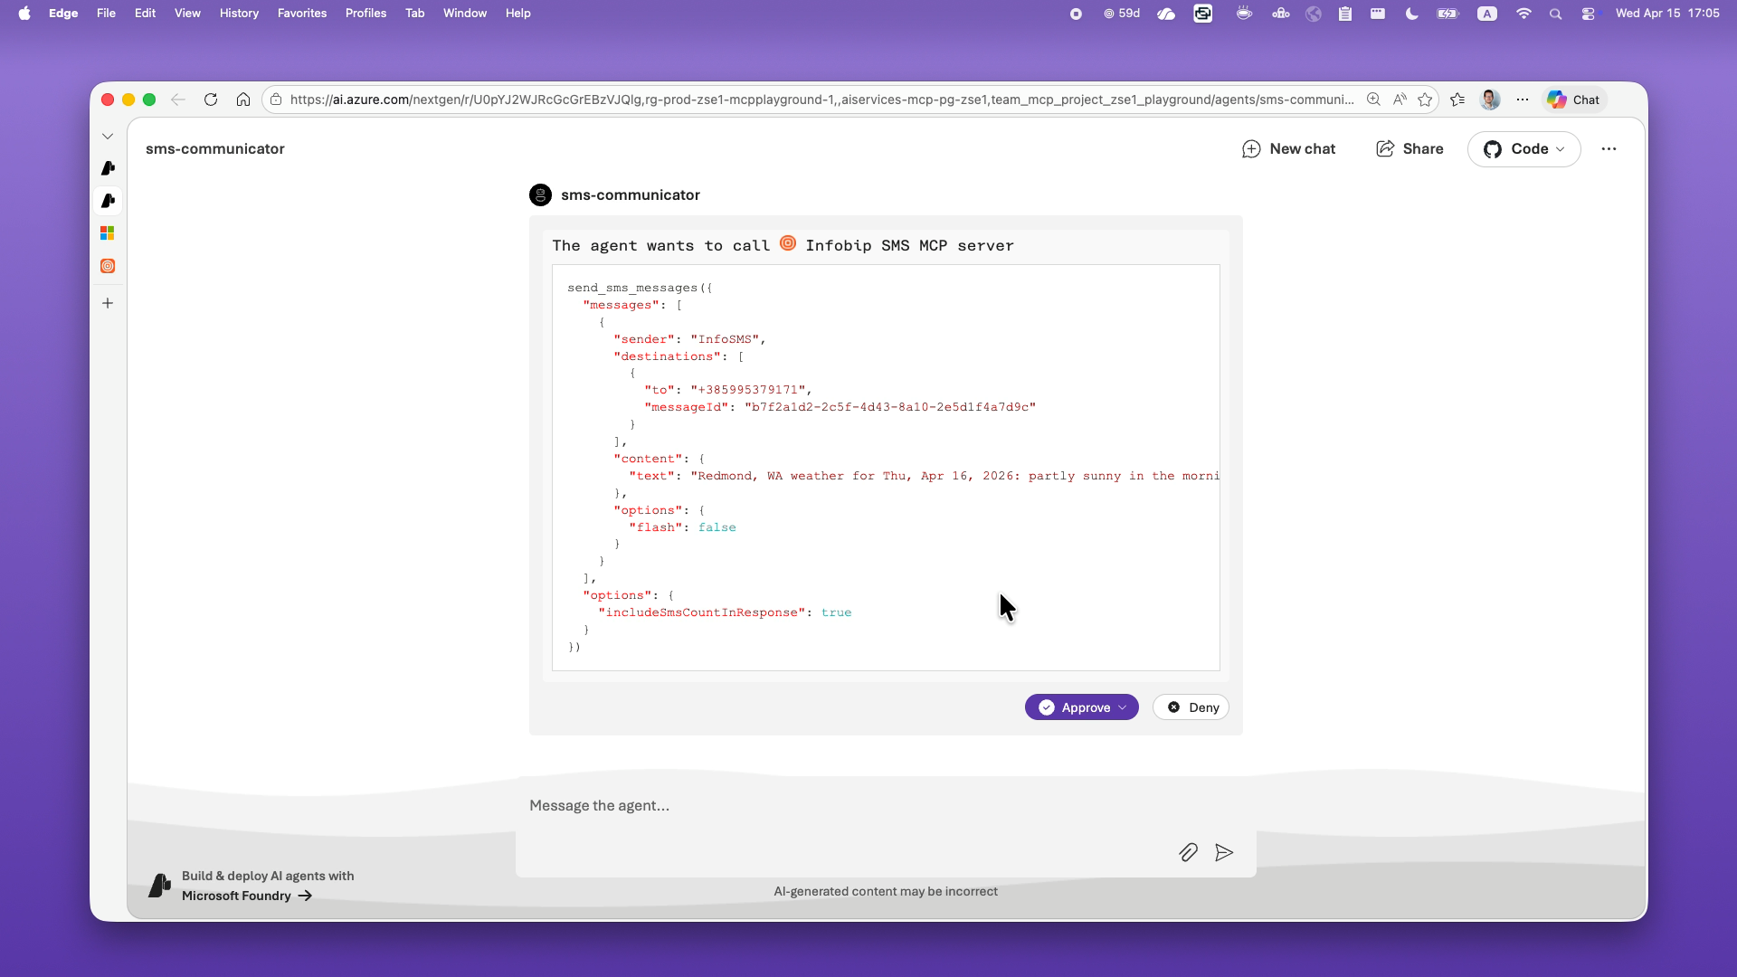Open the Microsoft logo sidebar item
1737x977 pixels.
tap(108, 233)
